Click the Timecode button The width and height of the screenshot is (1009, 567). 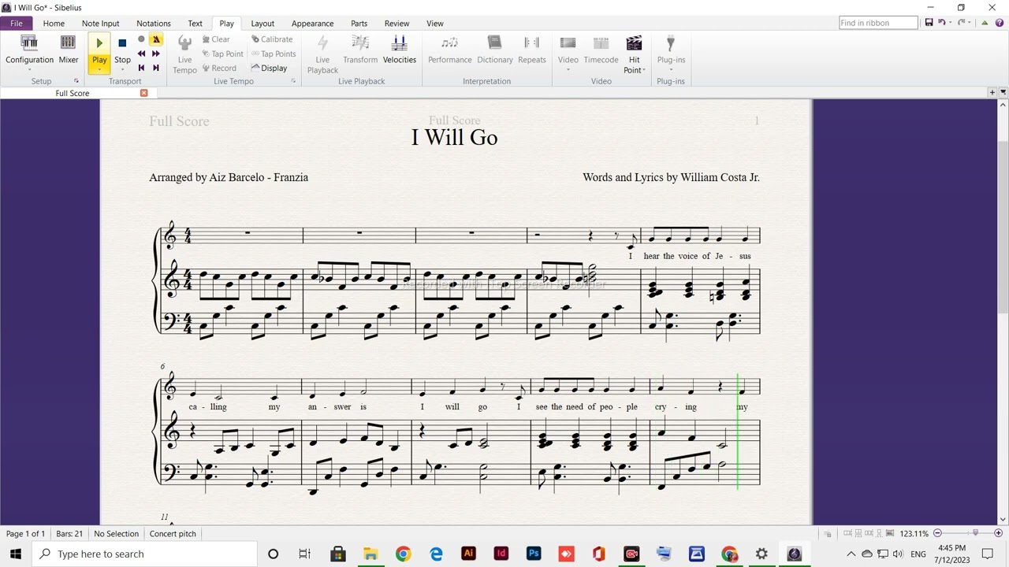pyautogui.click(x=601, y=49)
